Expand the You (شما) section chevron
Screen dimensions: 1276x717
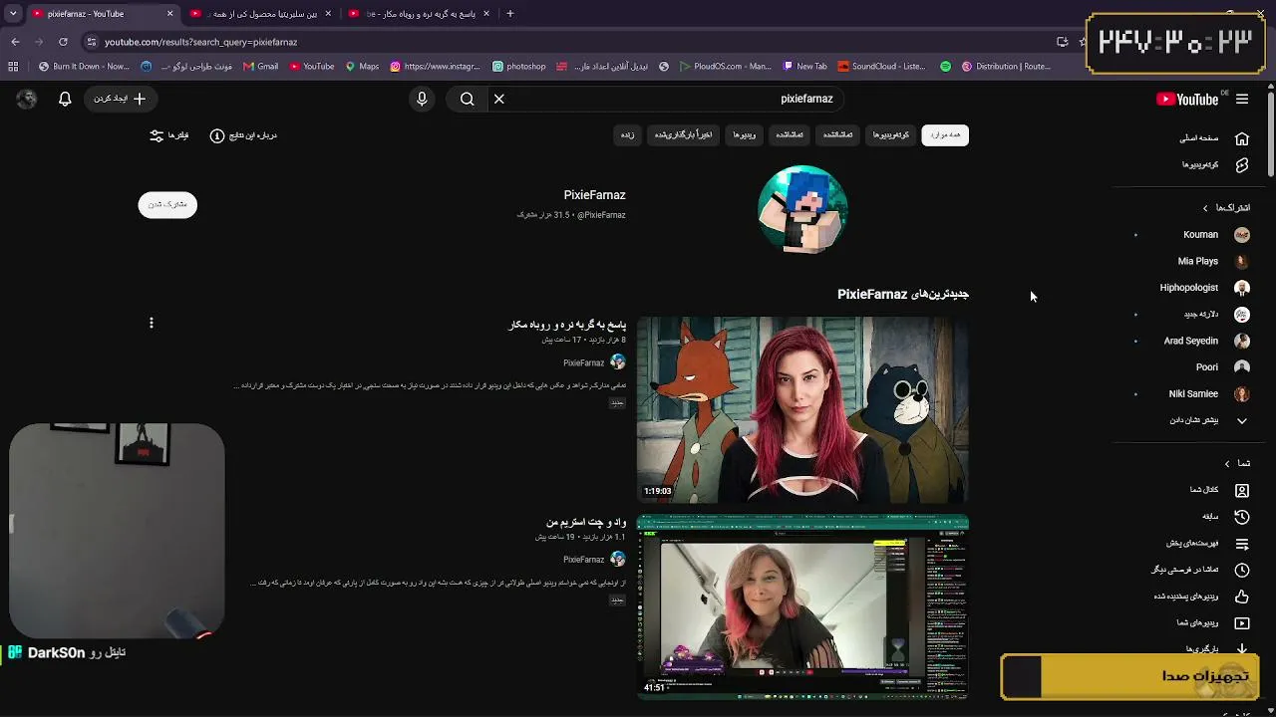pyautogui.click(x=1227, y=463)
